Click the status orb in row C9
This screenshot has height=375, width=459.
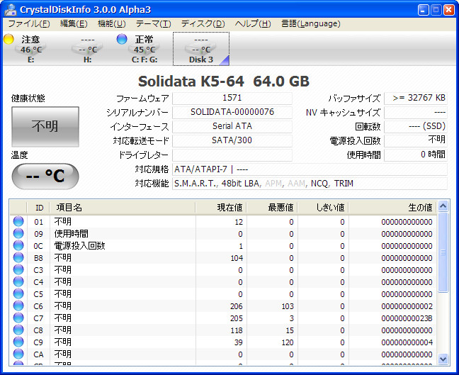click(18, 342)
